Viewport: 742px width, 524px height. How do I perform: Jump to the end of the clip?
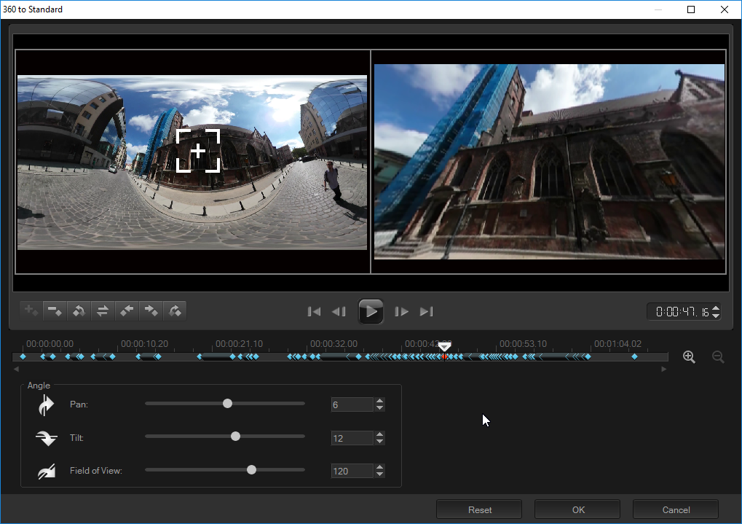[x=427, y=312]
